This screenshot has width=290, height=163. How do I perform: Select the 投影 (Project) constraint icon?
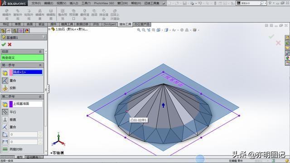tap(5, 88)
